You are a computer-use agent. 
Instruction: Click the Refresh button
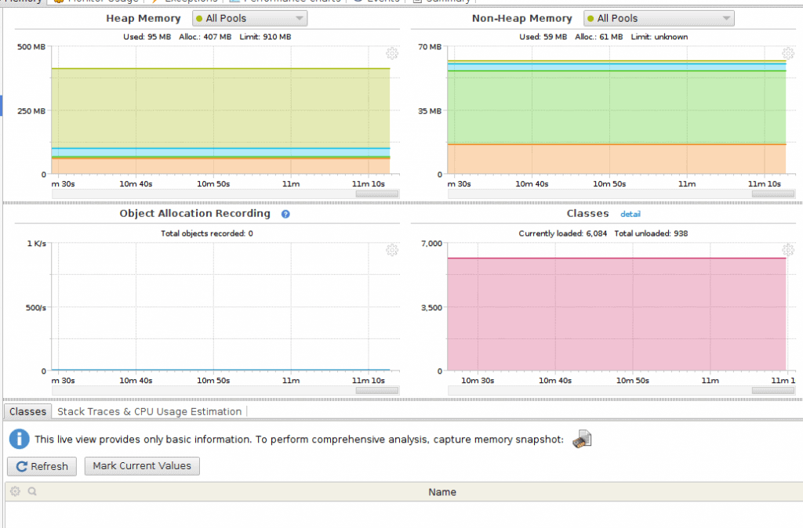point(42,466)
